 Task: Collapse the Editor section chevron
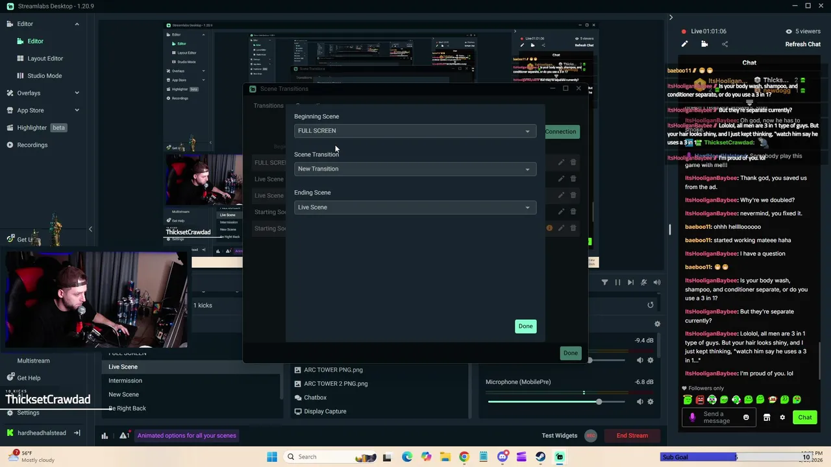click(x=77, y=24)
